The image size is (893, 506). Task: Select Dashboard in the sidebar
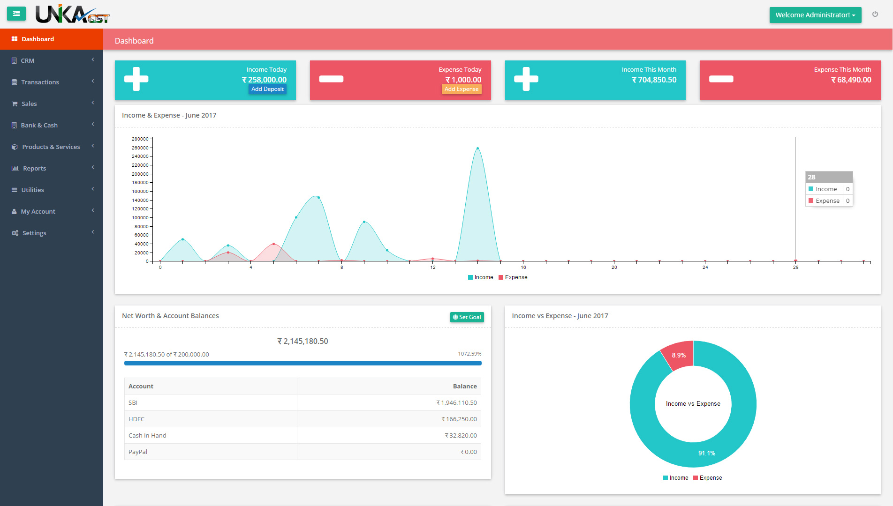click(x=38, y=39)
